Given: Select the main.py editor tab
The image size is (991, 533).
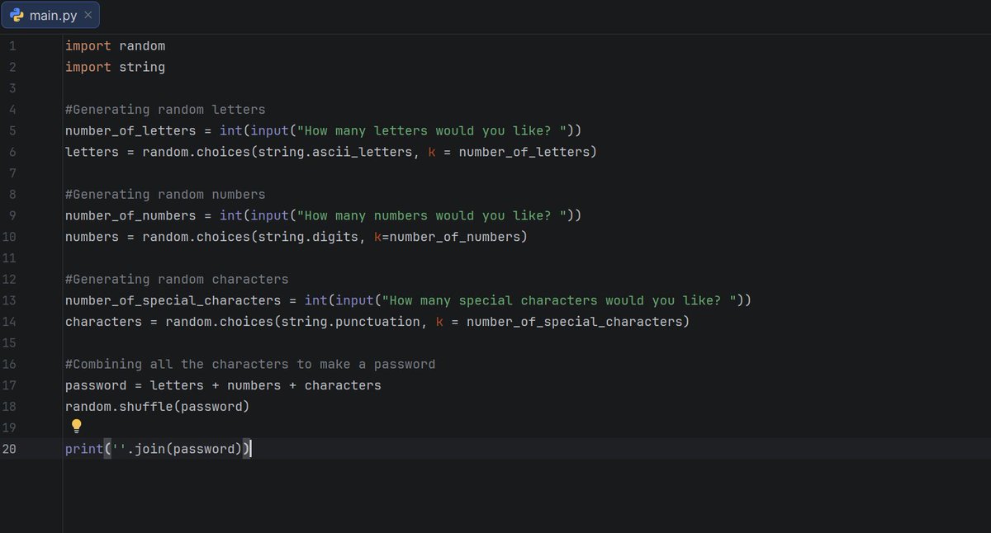Looking at the screenshot, I should [50, 15].
